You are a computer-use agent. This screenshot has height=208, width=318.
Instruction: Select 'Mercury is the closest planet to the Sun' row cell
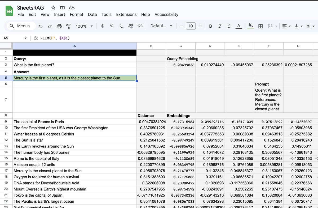[x=74, y=171]
